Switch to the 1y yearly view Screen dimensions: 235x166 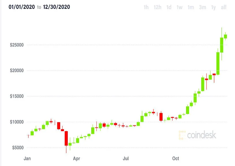(x=213, y=7)
